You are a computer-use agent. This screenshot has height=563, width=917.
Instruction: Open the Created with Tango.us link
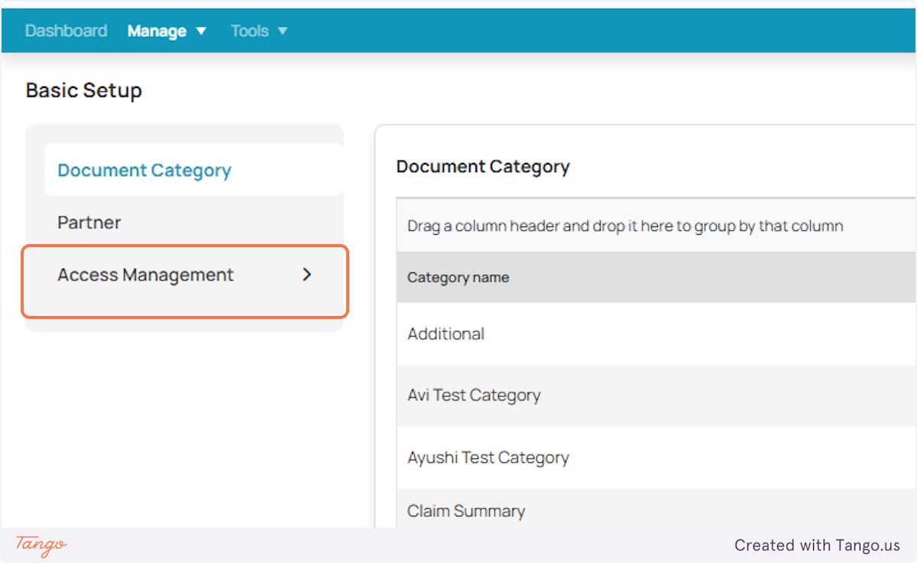coord(817,545)
